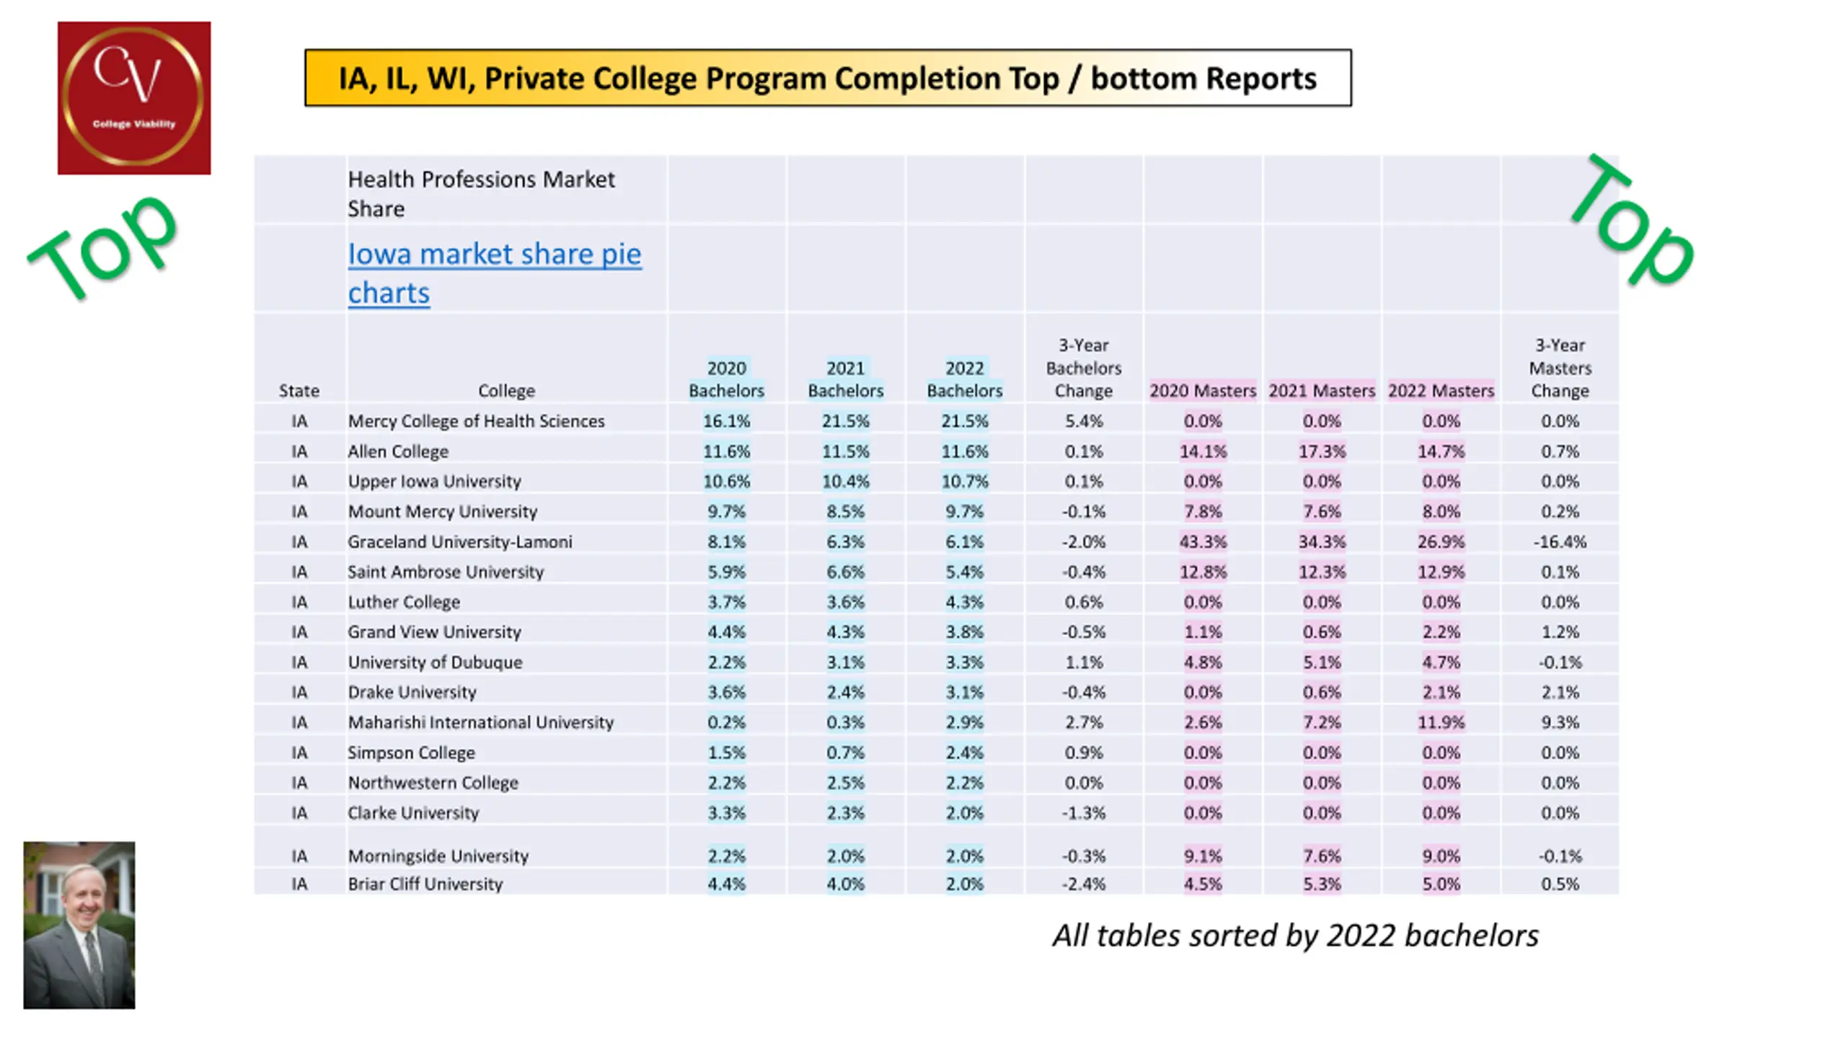Click the Mercy College of Health Sciences row name
This screenshot has width=1846, height=1038.
click(476, 421)
